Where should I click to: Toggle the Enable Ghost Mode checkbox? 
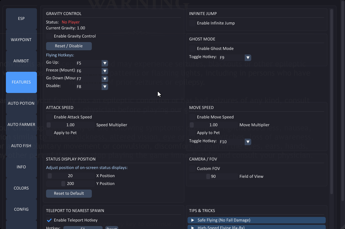(192, 49)
